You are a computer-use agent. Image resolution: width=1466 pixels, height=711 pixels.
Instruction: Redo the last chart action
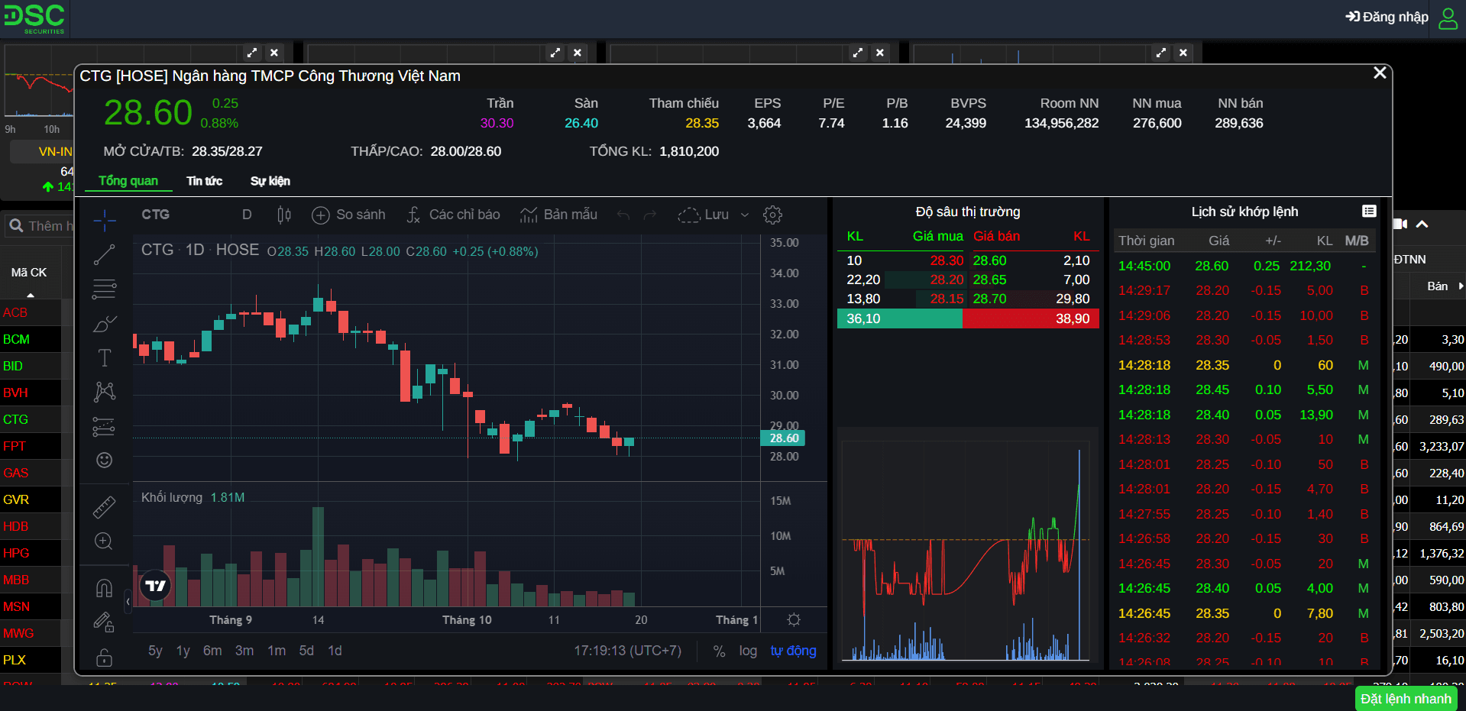pos(650,215)
